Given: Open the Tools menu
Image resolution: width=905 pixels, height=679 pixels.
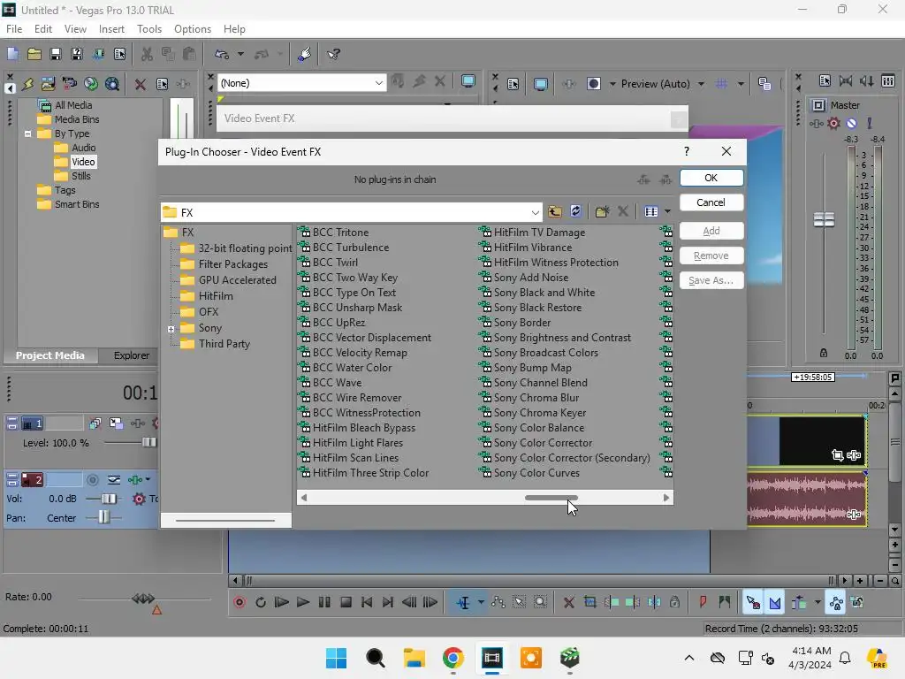Looking at the screenshot, I should (x=148, y=29).
